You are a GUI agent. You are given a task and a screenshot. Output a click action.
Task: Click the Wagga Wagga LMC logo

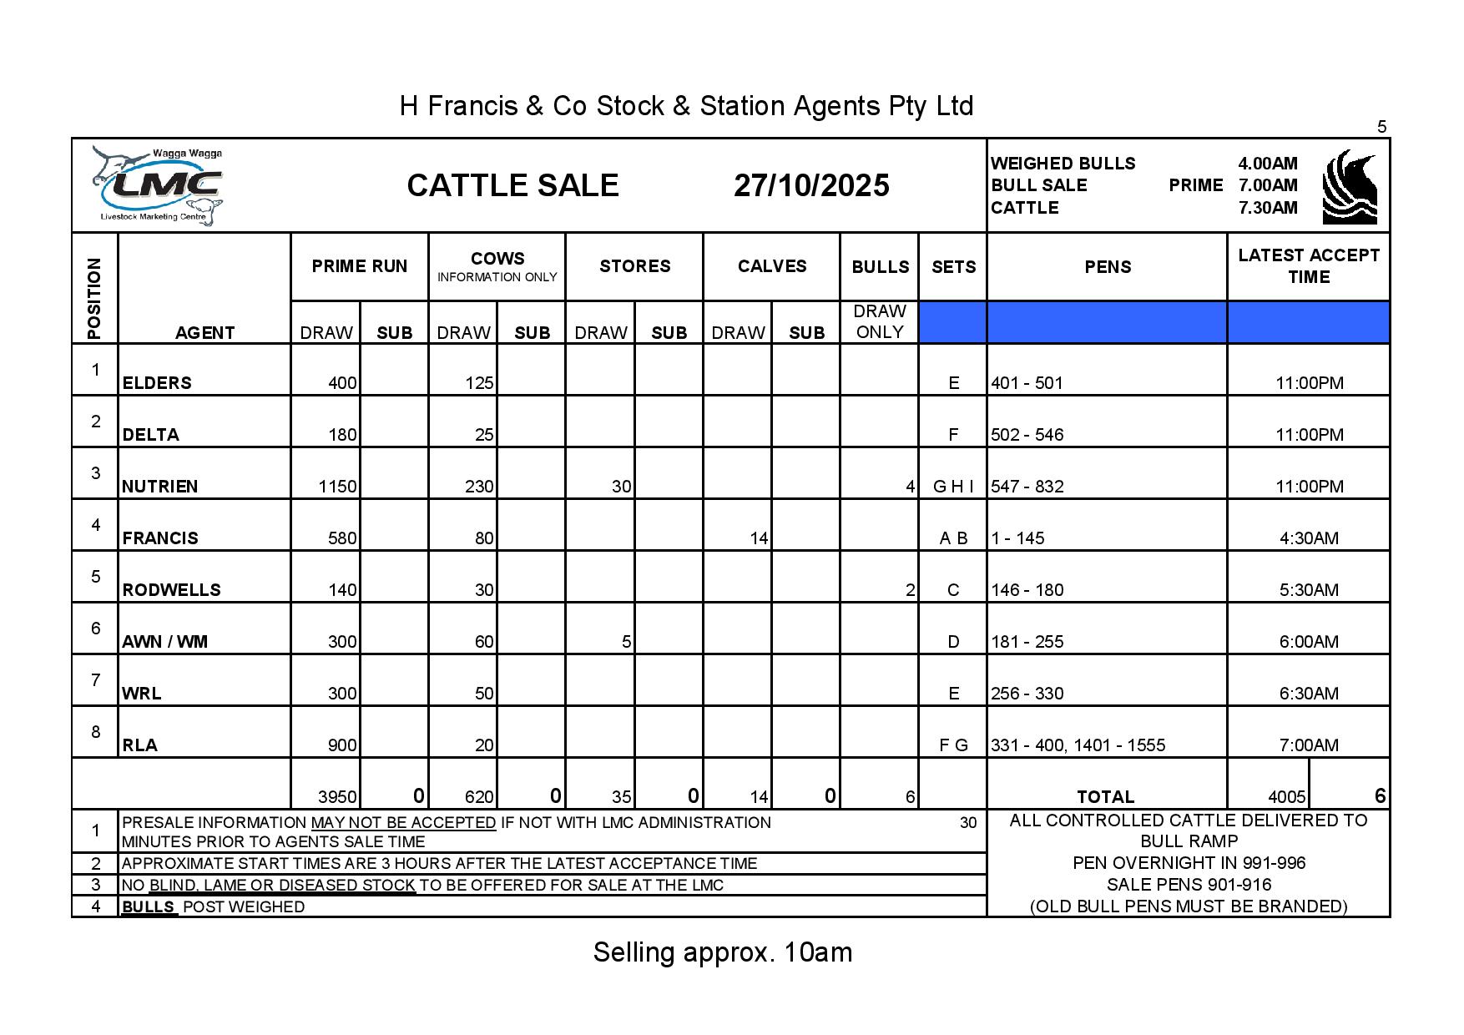click(159, 186)
